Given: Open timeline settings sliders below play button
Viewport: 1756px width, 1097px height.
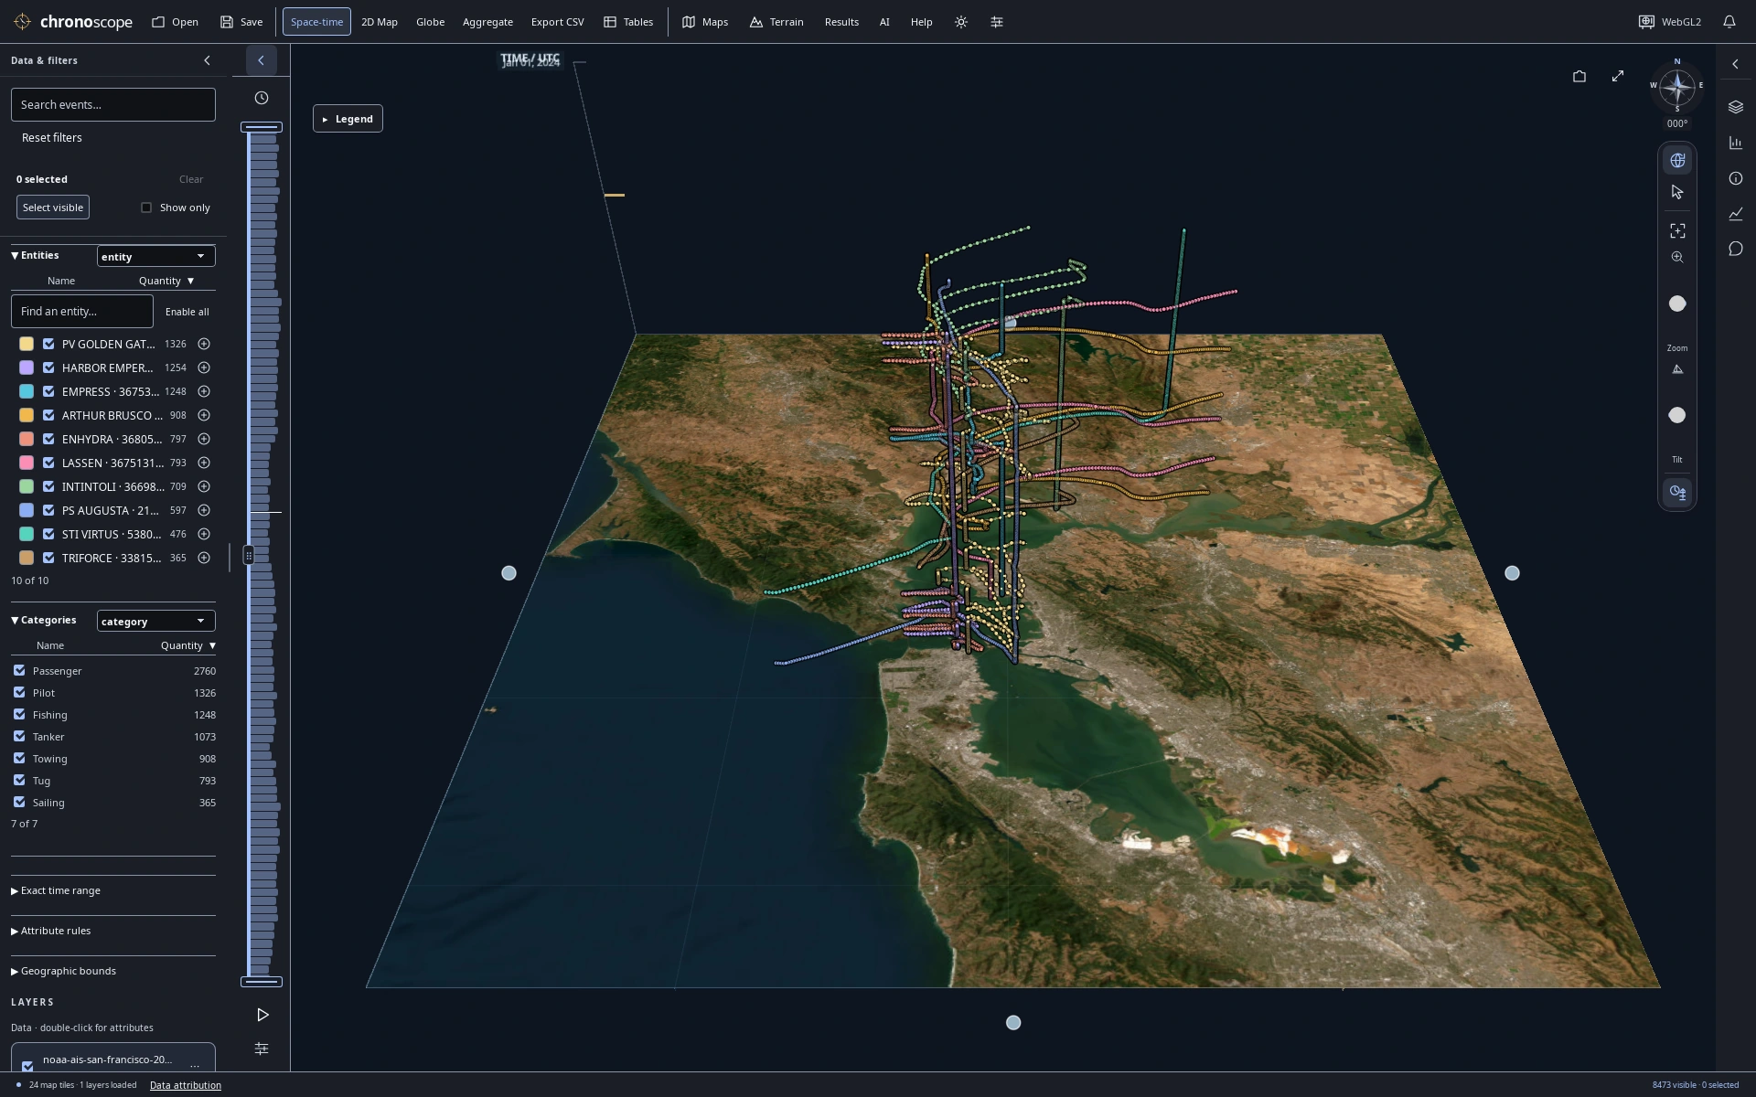Looking at the screenshot, I should [x=262, y=1049].
